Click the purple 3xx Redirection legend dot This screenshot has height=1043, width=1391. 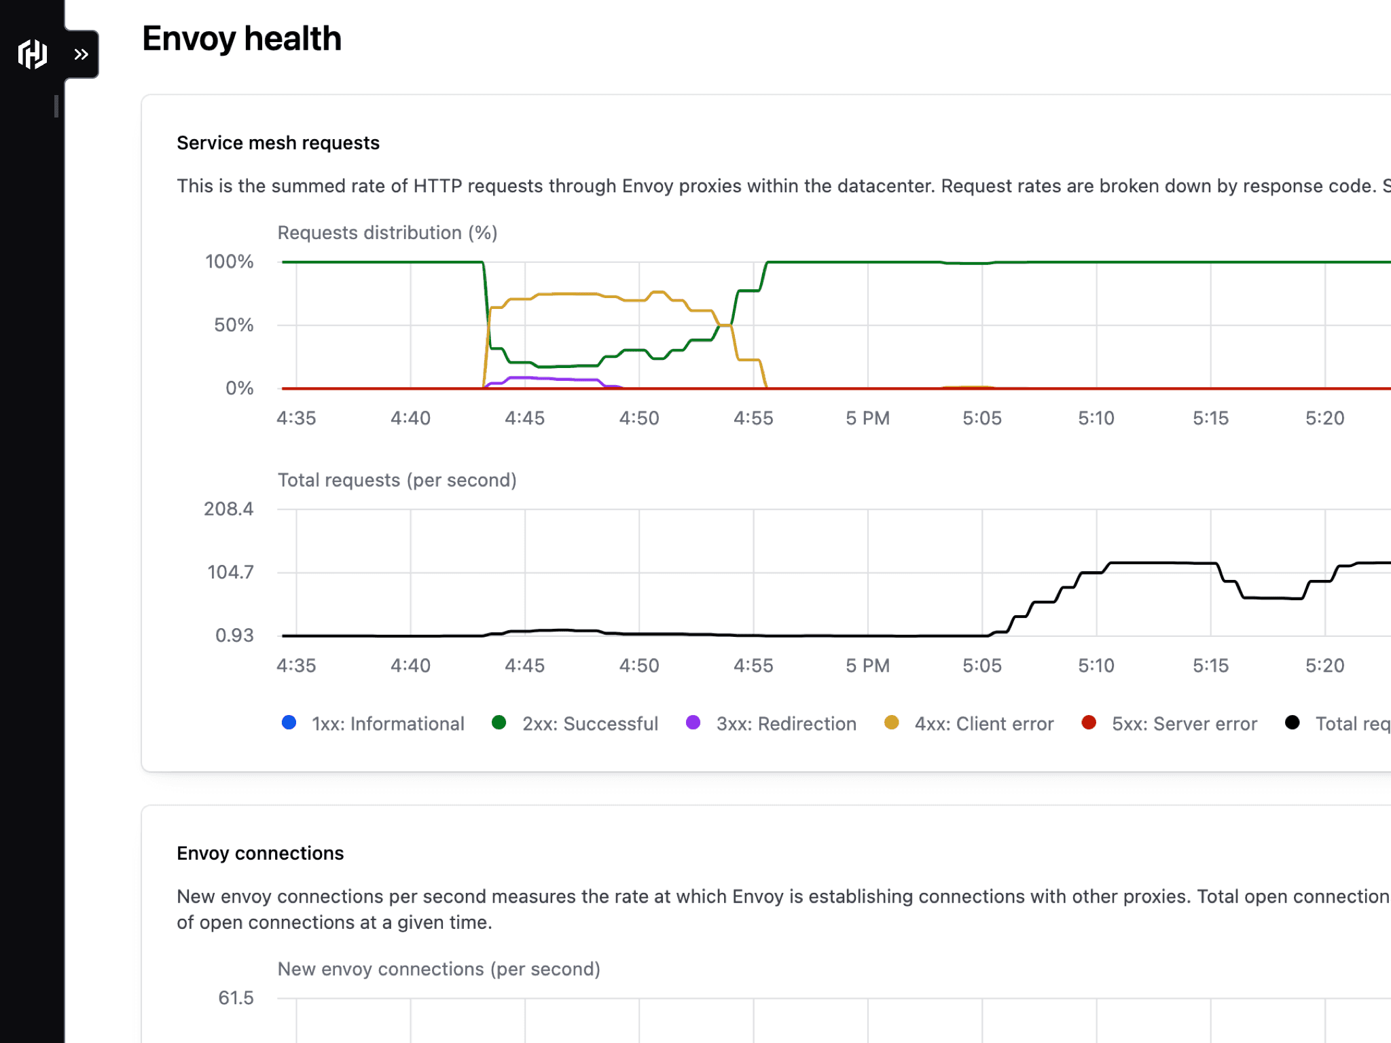[x=693, y=722]
